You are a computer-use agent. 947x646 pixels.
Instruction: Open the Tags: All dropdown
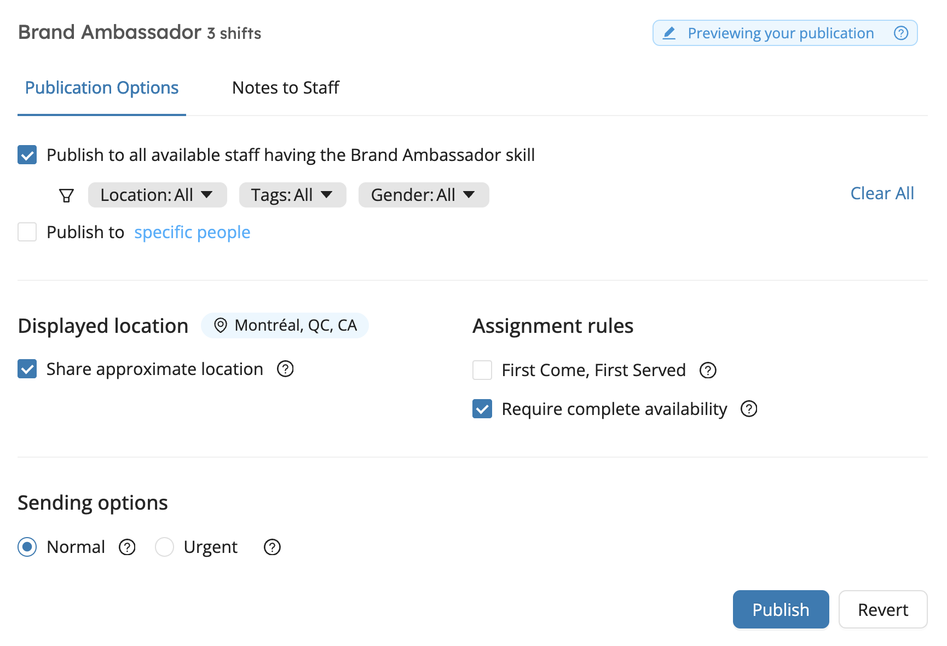[x=293, y=195]
